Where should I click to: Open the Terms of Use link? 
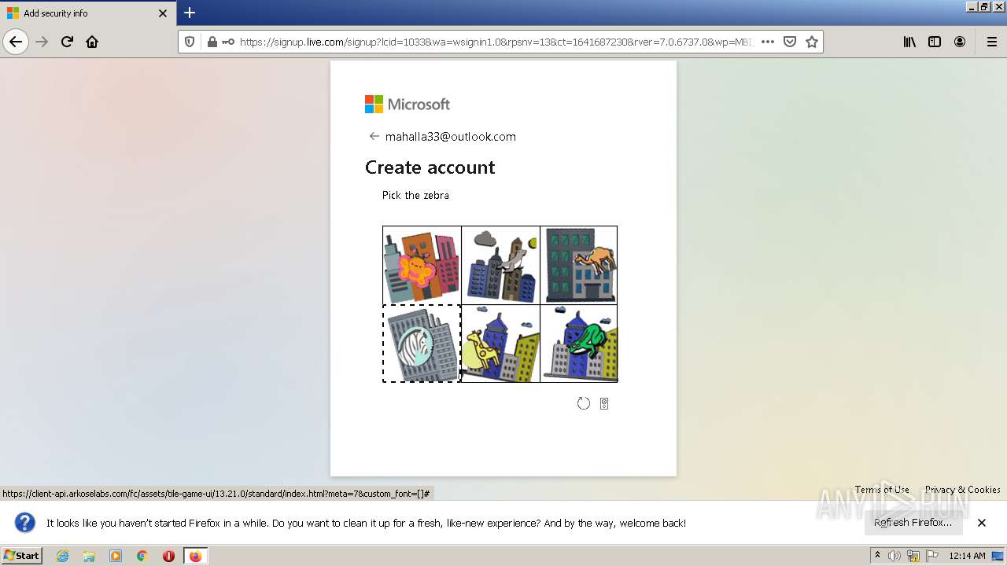pyautogui.click(x=882, y=489)
